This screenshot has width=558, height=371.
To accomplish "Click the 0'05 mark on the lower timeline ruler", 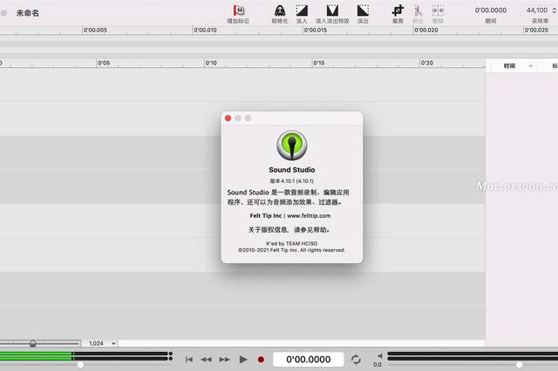I will 104,63.
